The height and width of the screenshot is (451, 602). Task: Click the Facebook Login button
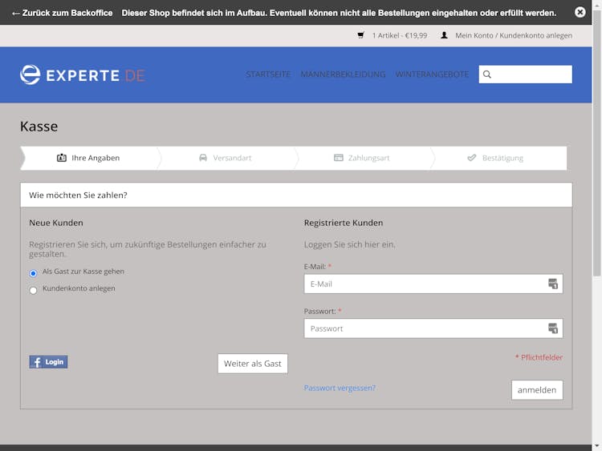click(48, 362)
